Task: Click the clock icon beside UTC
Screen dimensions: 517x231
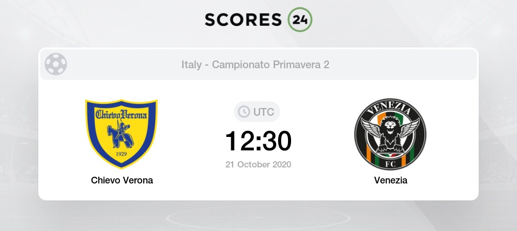Action: click(x=244, y=112)
